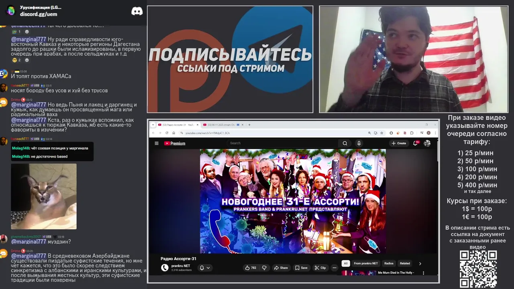The width and height of the screenshot is (514, 289).
Task: Click the zoom magnifier icon in address bar
Action: 369,133
